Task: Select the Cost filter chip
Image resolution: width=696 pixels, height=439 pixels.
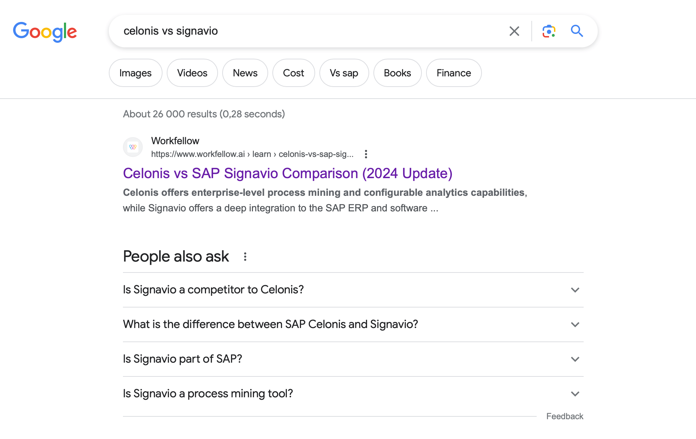Action: 293,73
